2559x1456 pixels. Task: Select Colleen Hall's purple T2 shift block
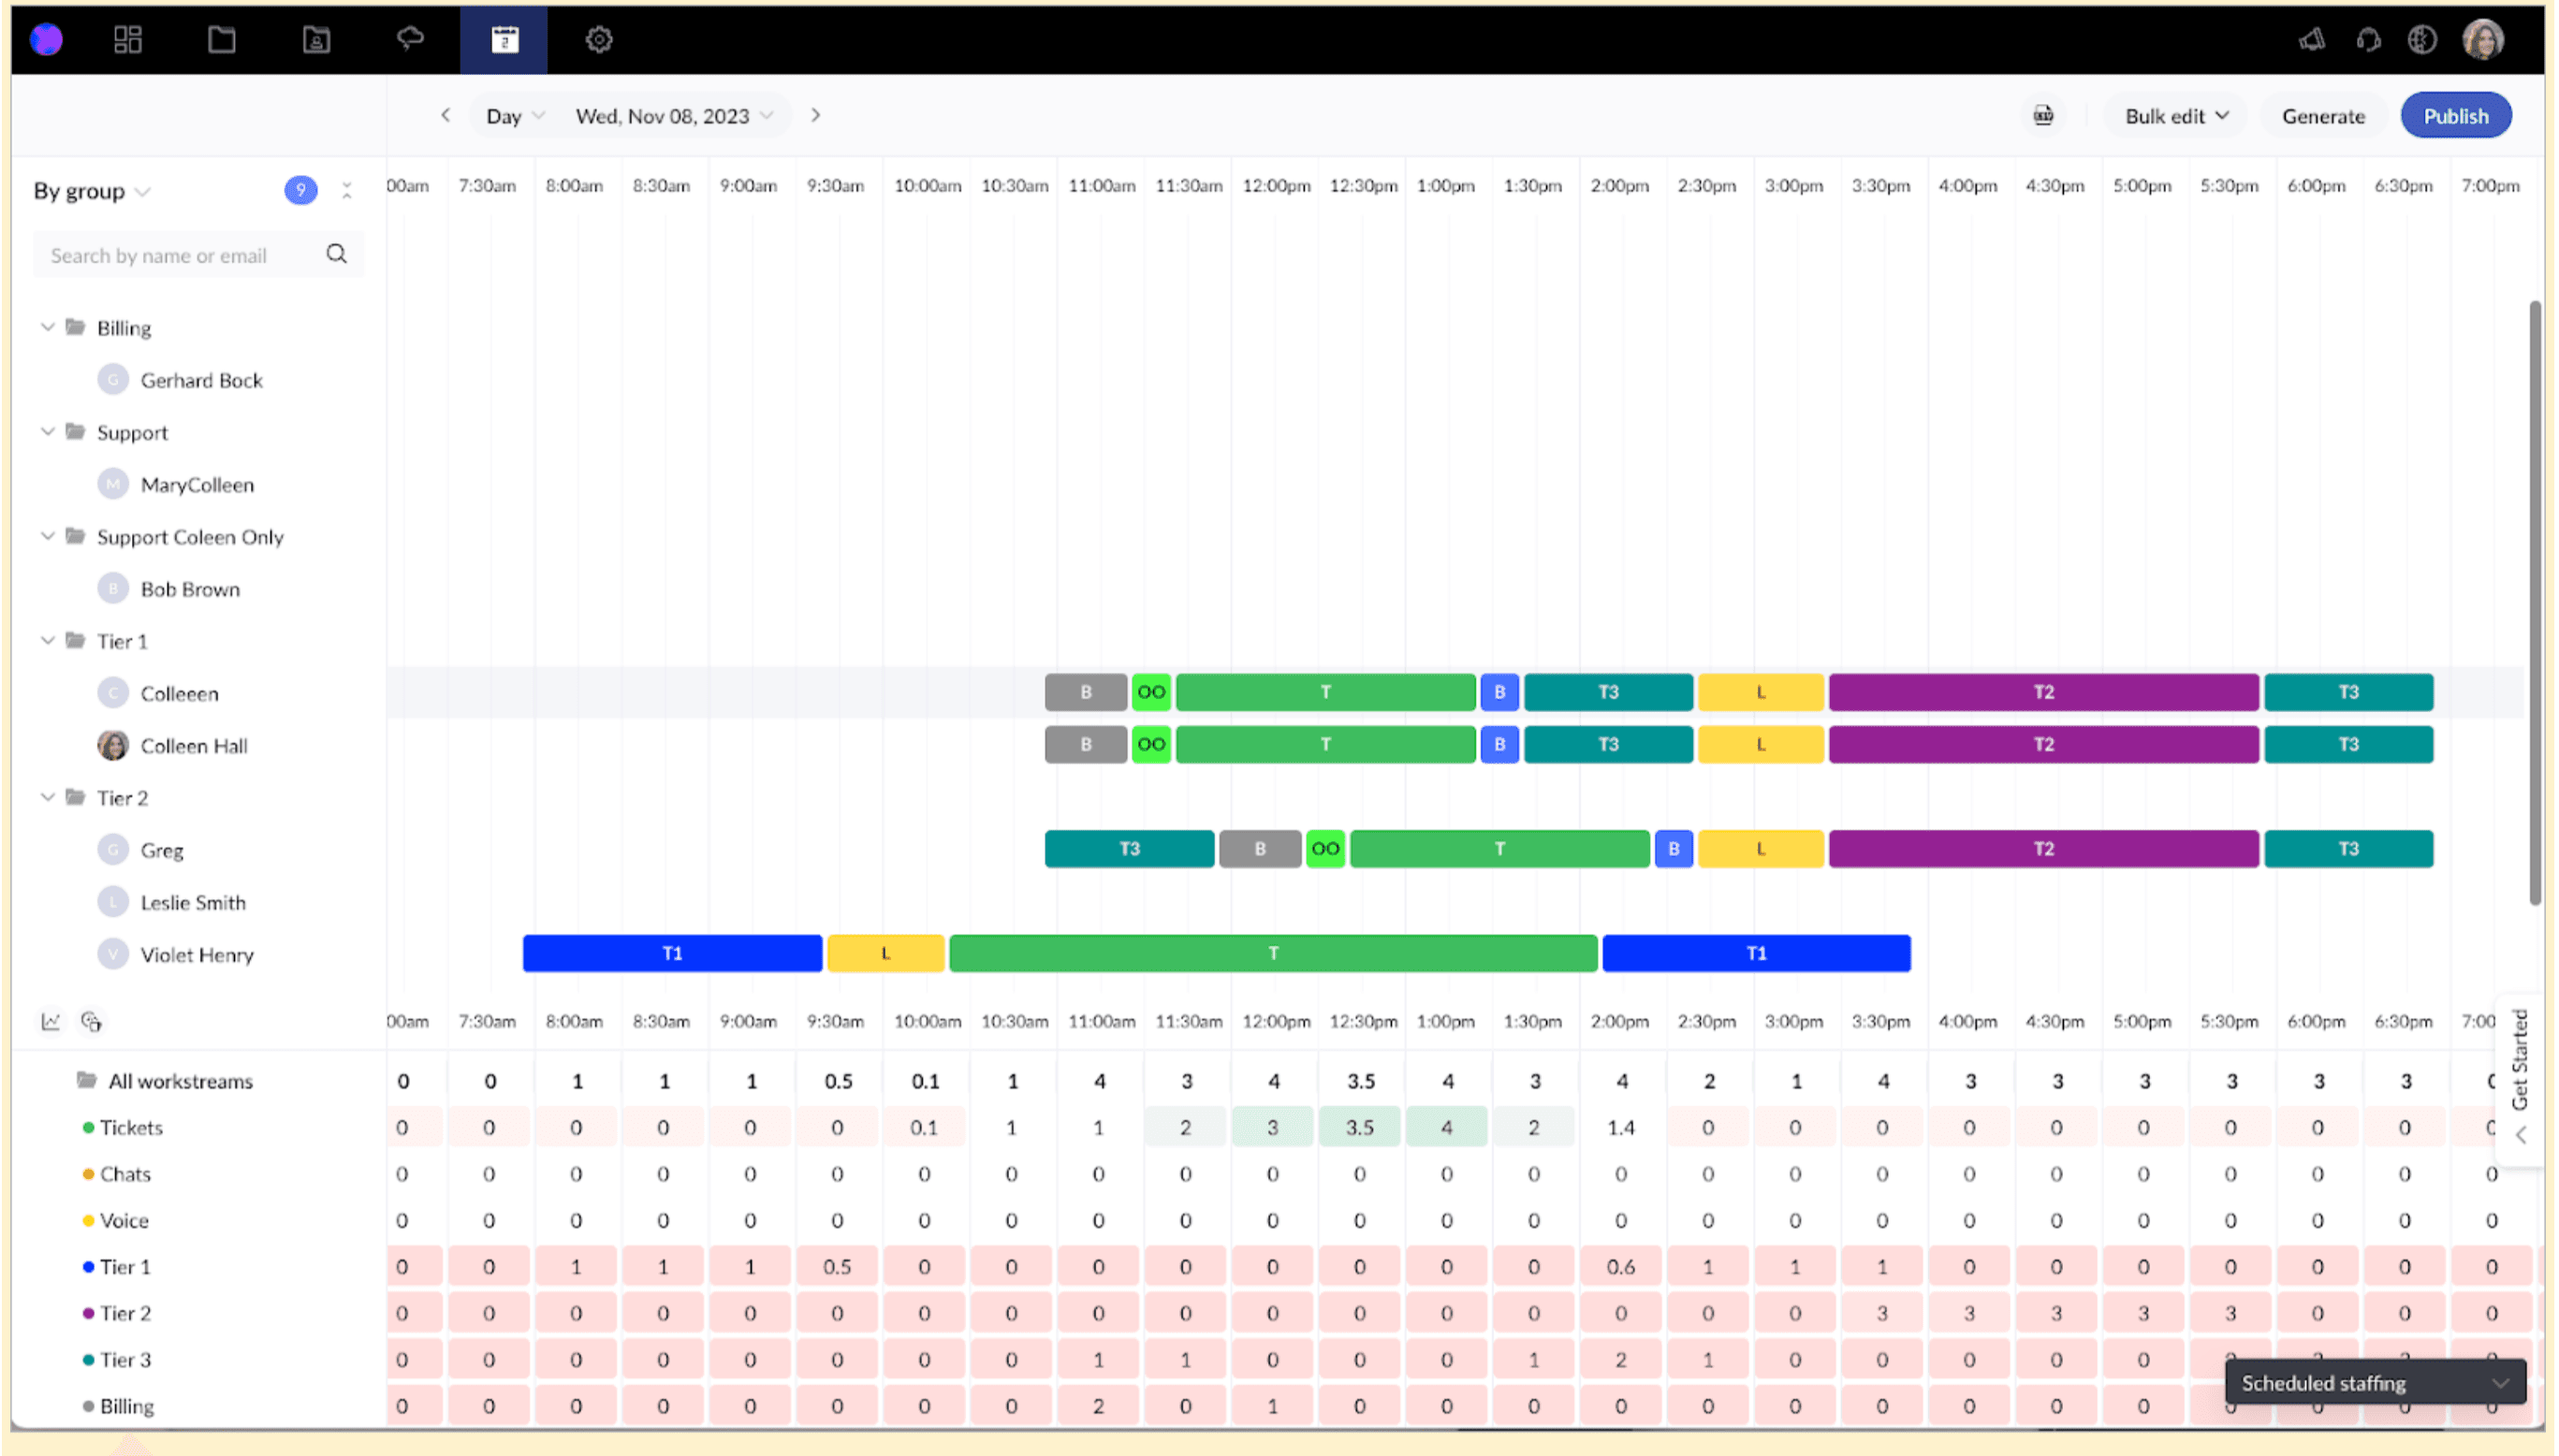coord(2042,744)
